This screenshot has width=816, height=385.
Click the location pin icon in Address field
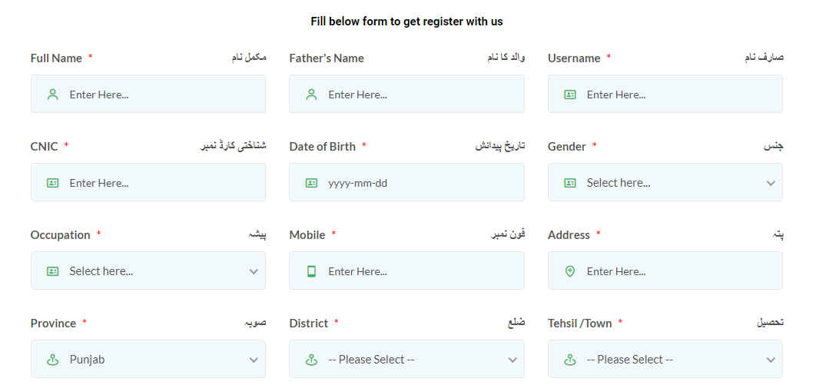tap(569, 271)
